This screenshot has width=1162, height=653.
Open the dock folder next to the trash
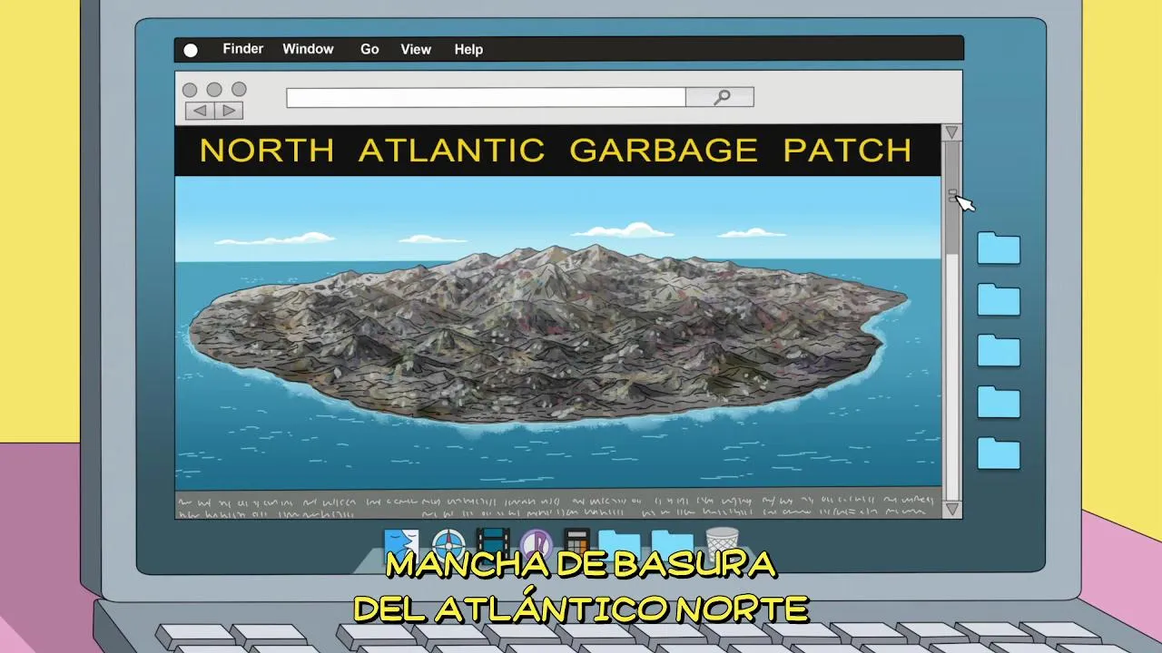(x=672, y=544)
